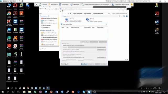The width and height of the screenshot is (168, 94).
Task: Select VMware Workstation desktop icon
Action: [22, 6]
